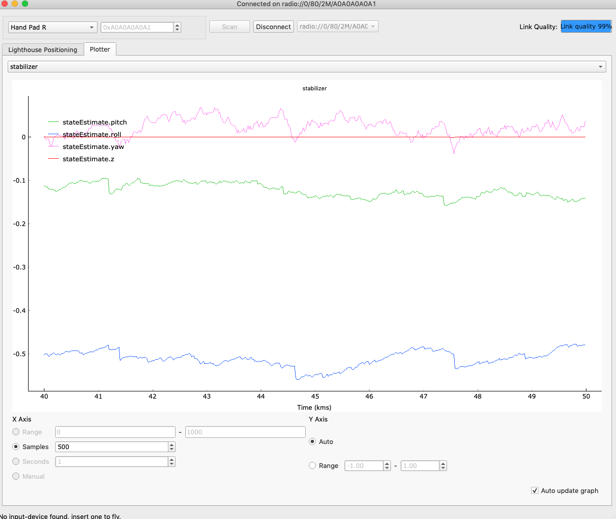Enable the Y Axis Range radio button
This screenshot has width=616, height=519.
[x=312, y=465]
